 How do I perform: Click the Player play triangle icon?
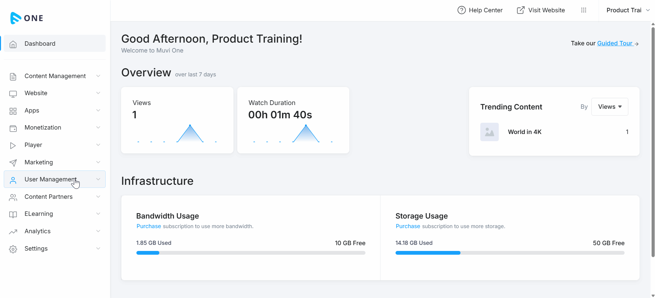click(13, 146)
